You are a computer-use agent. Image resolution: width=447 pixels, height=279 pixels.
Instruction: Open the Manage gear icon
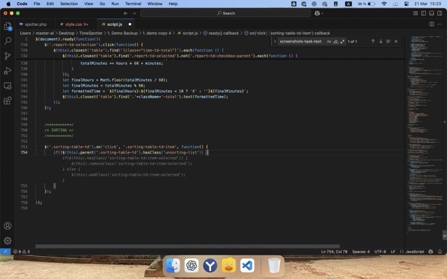coord(8,241)
